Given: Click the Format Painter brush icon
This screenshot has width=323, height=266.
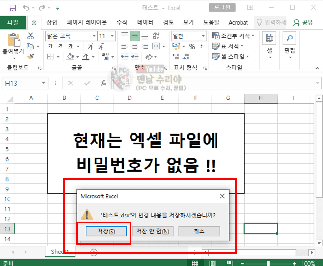Looking at the screenshot, I should pos(30,57).
